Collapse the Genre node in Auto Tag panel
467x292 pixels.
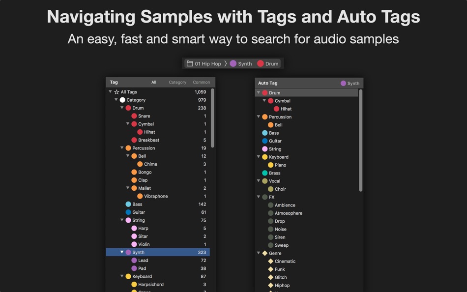tap(259, 253)
